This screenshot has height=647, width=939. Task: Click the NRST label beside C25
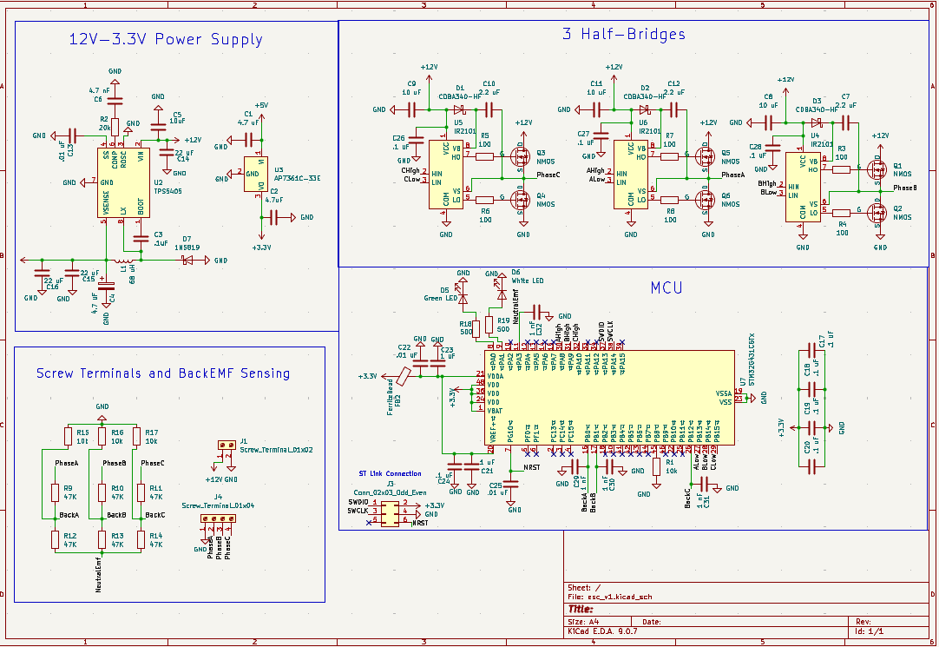(532, 467)
